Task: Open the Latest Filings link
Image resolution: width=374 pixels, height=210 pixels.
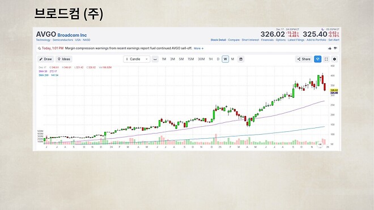Action: [296, 40]
